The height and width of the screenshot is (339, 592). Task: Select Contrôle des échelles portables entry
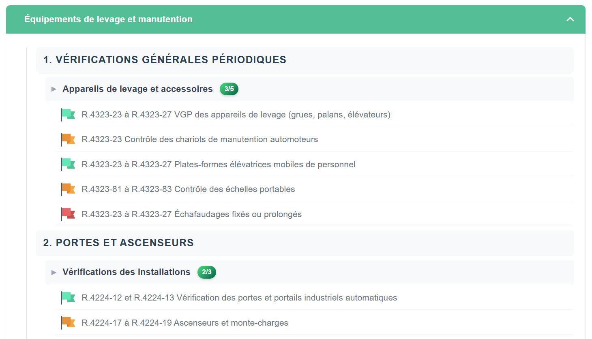[x=188, y=189]
